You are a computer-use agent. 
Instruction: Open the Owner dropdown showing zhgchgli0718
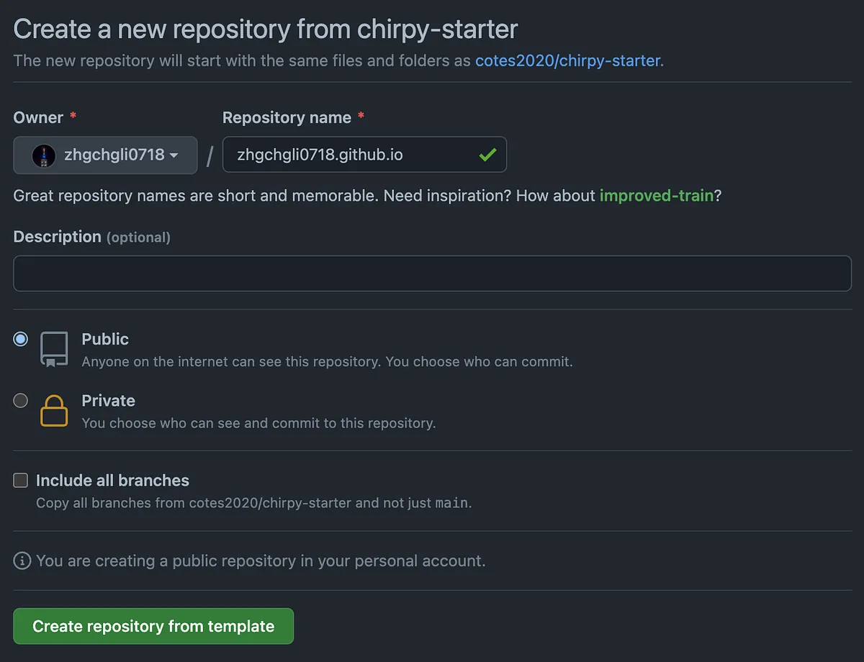click(x=105, y=155)
